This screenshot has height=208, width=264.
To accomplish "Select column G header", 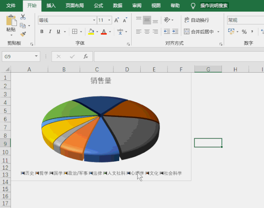I will (208, 69).
